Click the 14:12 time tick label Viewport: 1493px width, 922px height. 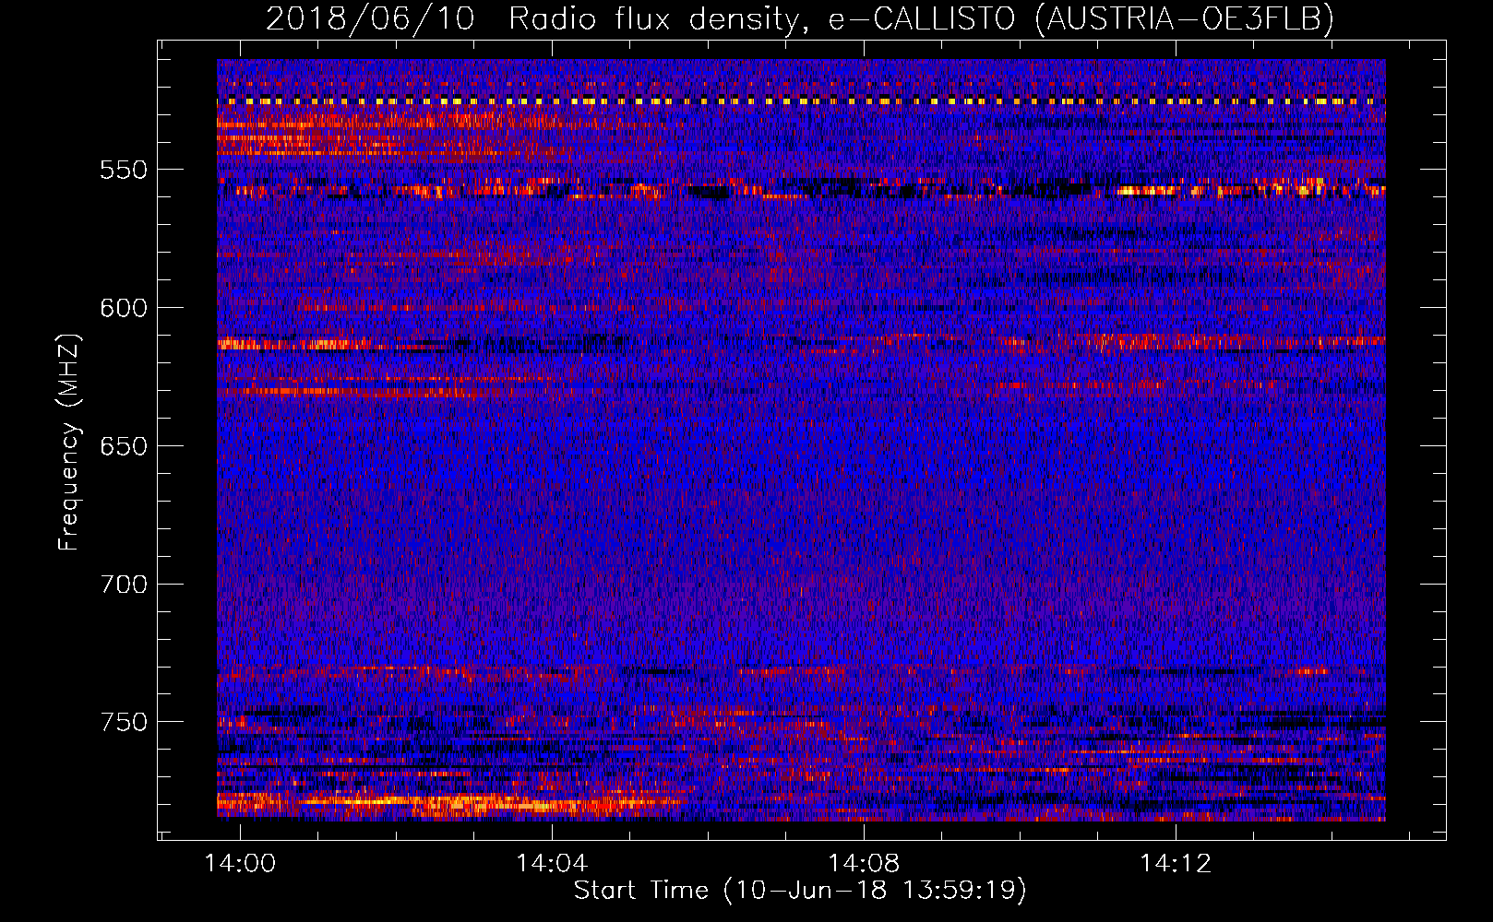pos(1176,864)
